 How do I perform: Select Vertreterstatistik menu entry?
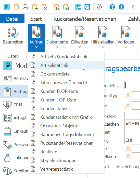tap(66, 169)
